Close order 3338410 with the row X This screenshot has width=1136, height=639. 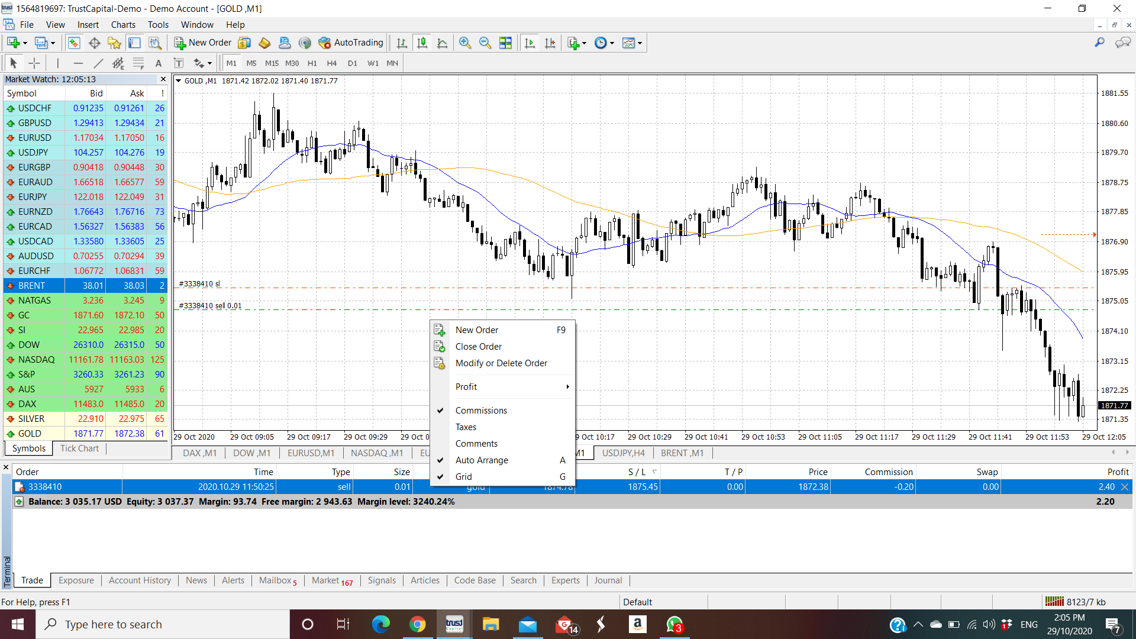click(1125, 486)
